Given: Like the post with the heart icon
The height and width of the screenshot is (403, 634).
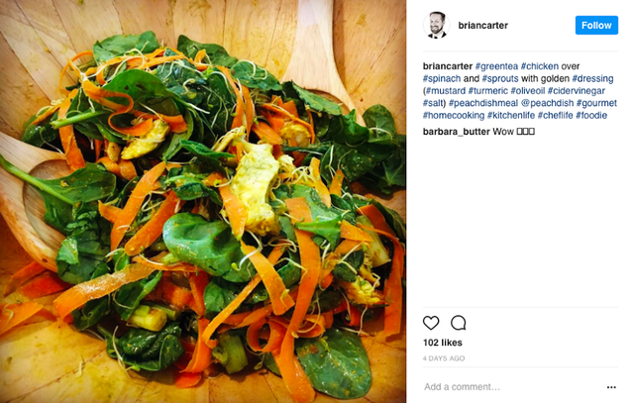Looking at the screenshot, I should (x=431, y=323).
